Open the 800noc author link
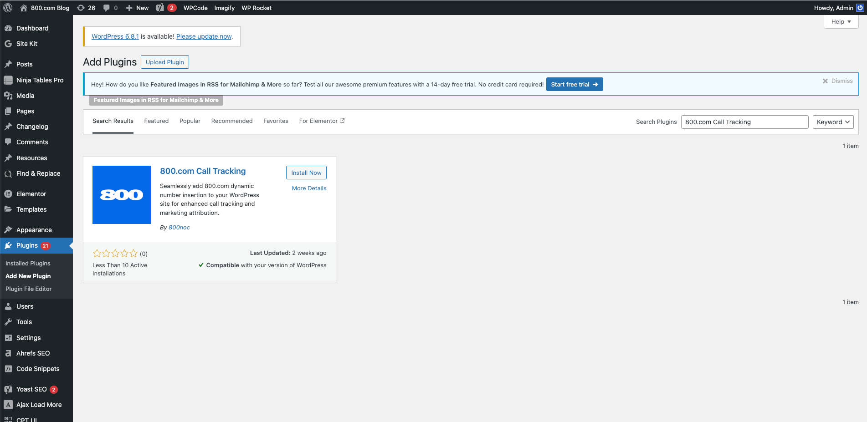 [x=179, y=228]
